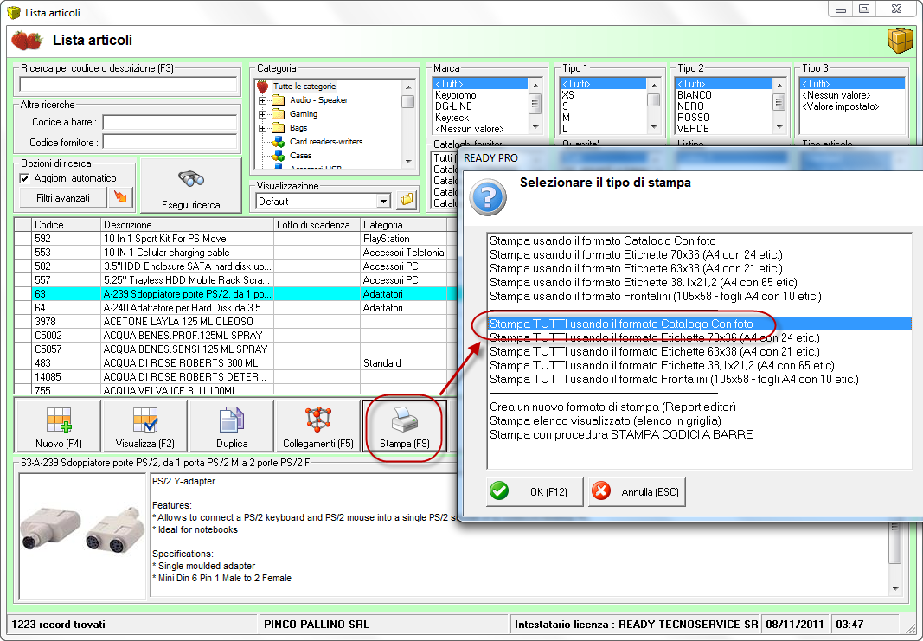Screen dimensions: 923x641
Task: Click the Stampa (F9) printer button
Action: pos(404,426)
